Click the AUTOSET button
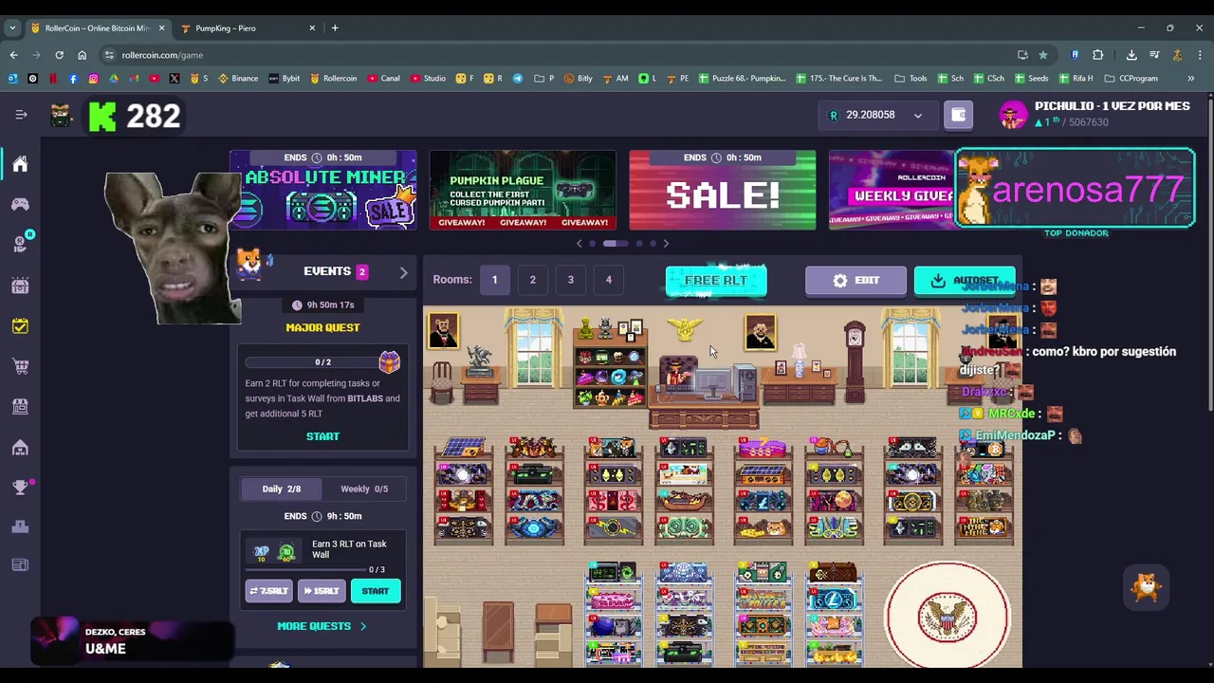The image size is (1214, 683). click(965, 281)
